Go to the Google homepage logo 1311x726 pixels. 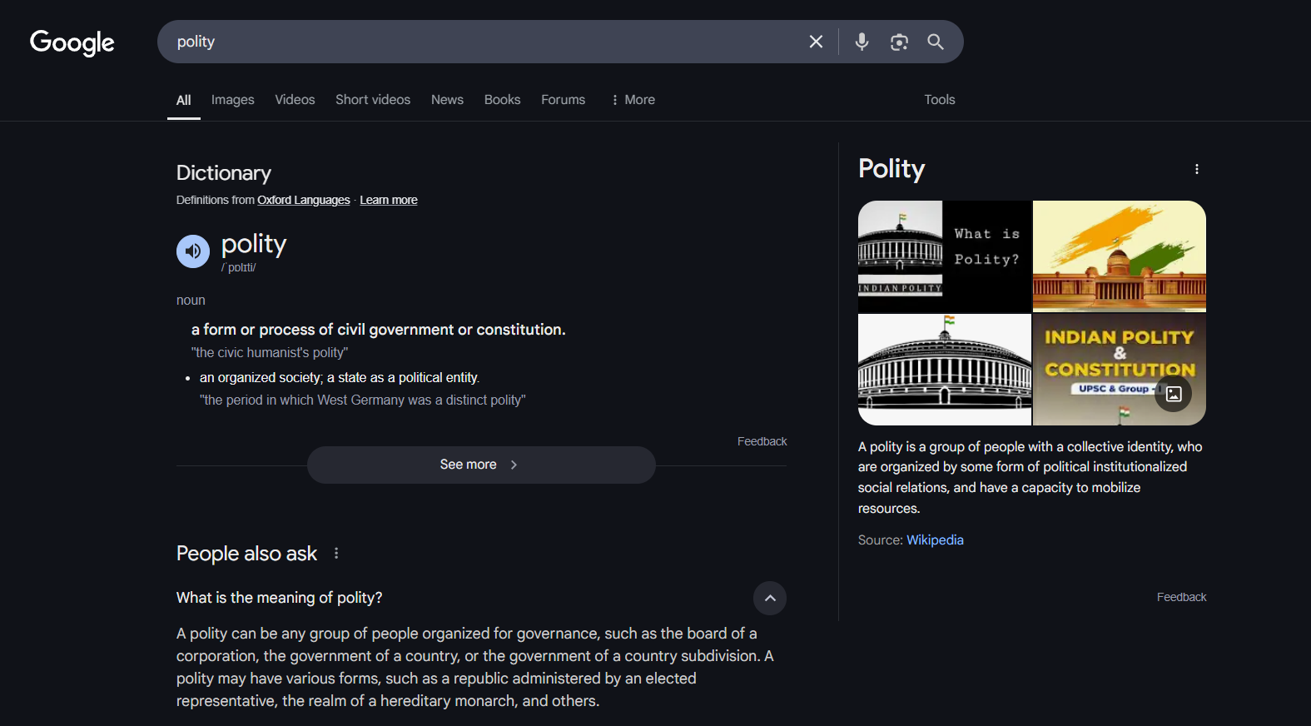tap(72, 42)
